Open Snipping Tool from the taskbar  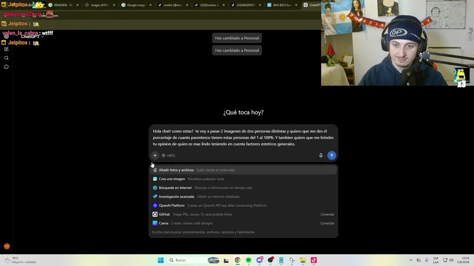pos(292,260)
